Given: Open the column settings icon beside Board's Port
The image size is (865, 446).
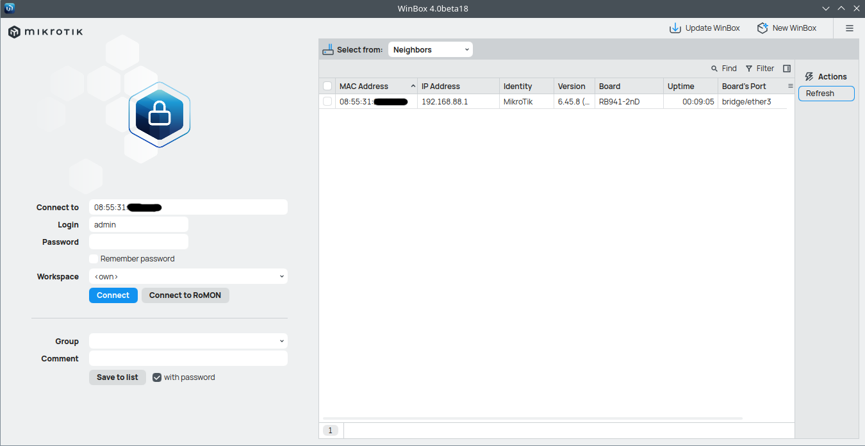Looking at the screenshot, I should 791,86.
